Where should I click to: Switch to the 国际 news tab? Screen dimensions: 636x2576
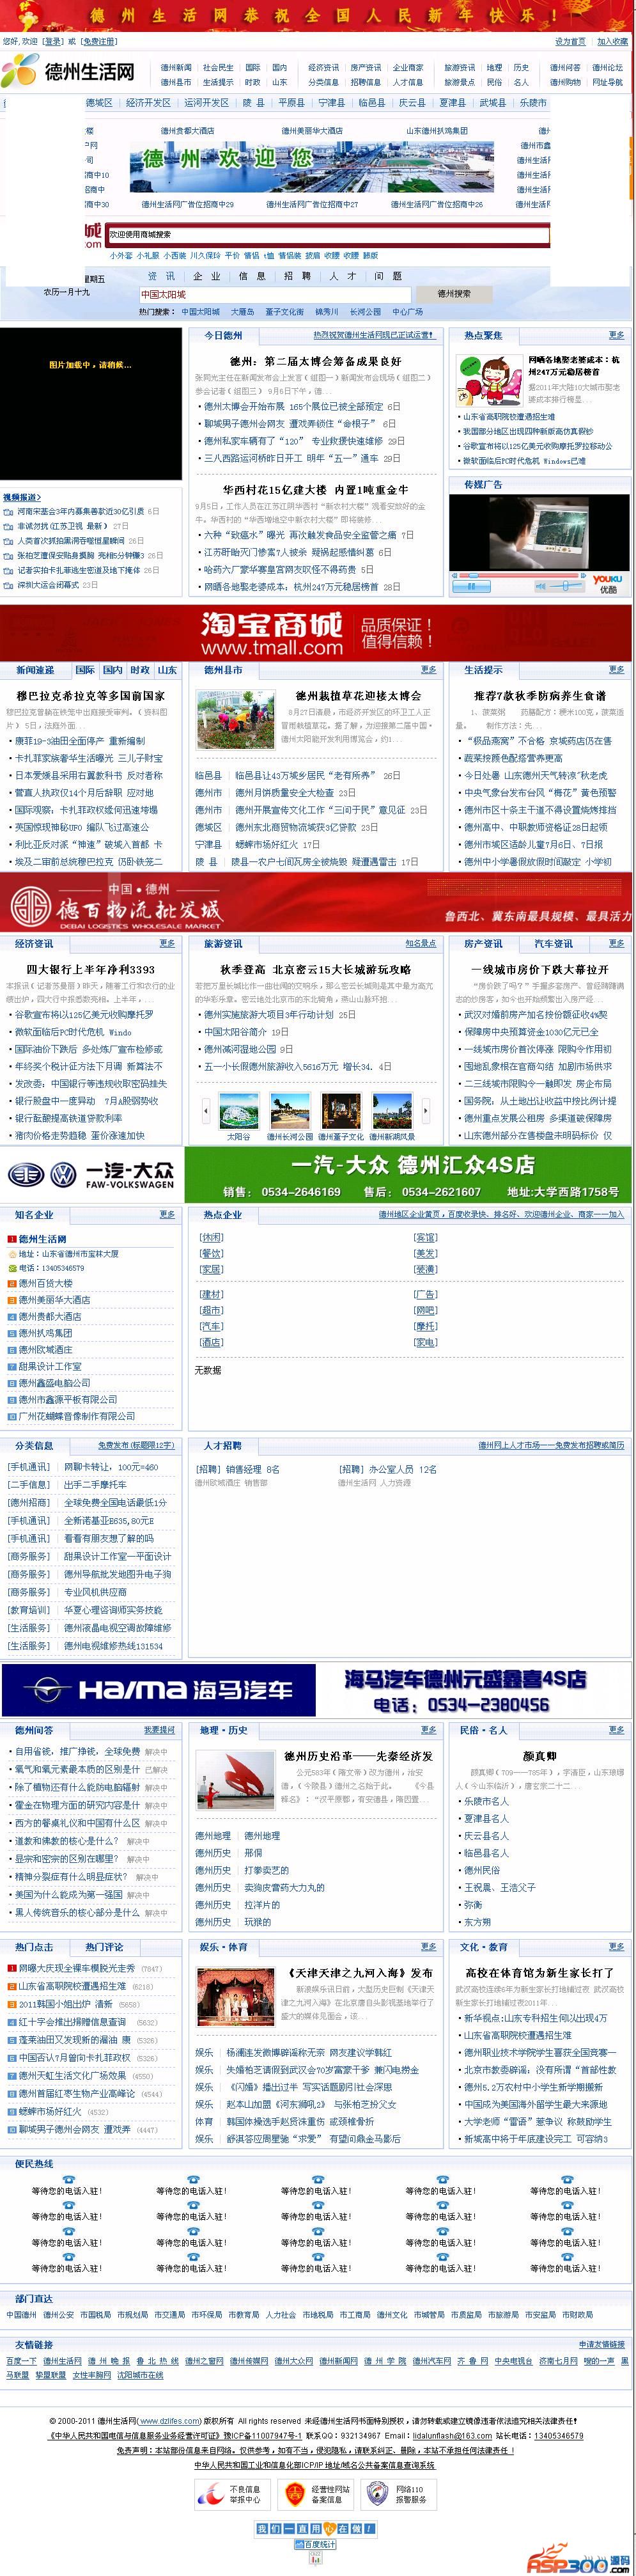click(x=86, y=670)
